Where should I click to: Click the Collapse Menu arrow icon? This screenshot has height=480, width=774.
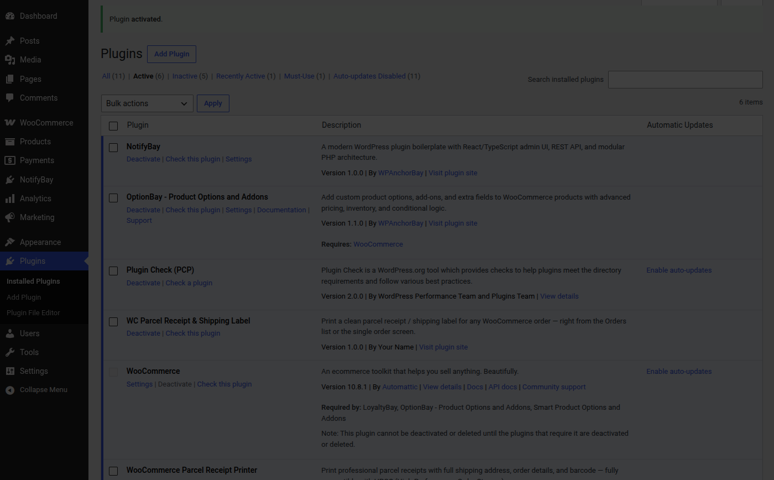pos(10,390)
